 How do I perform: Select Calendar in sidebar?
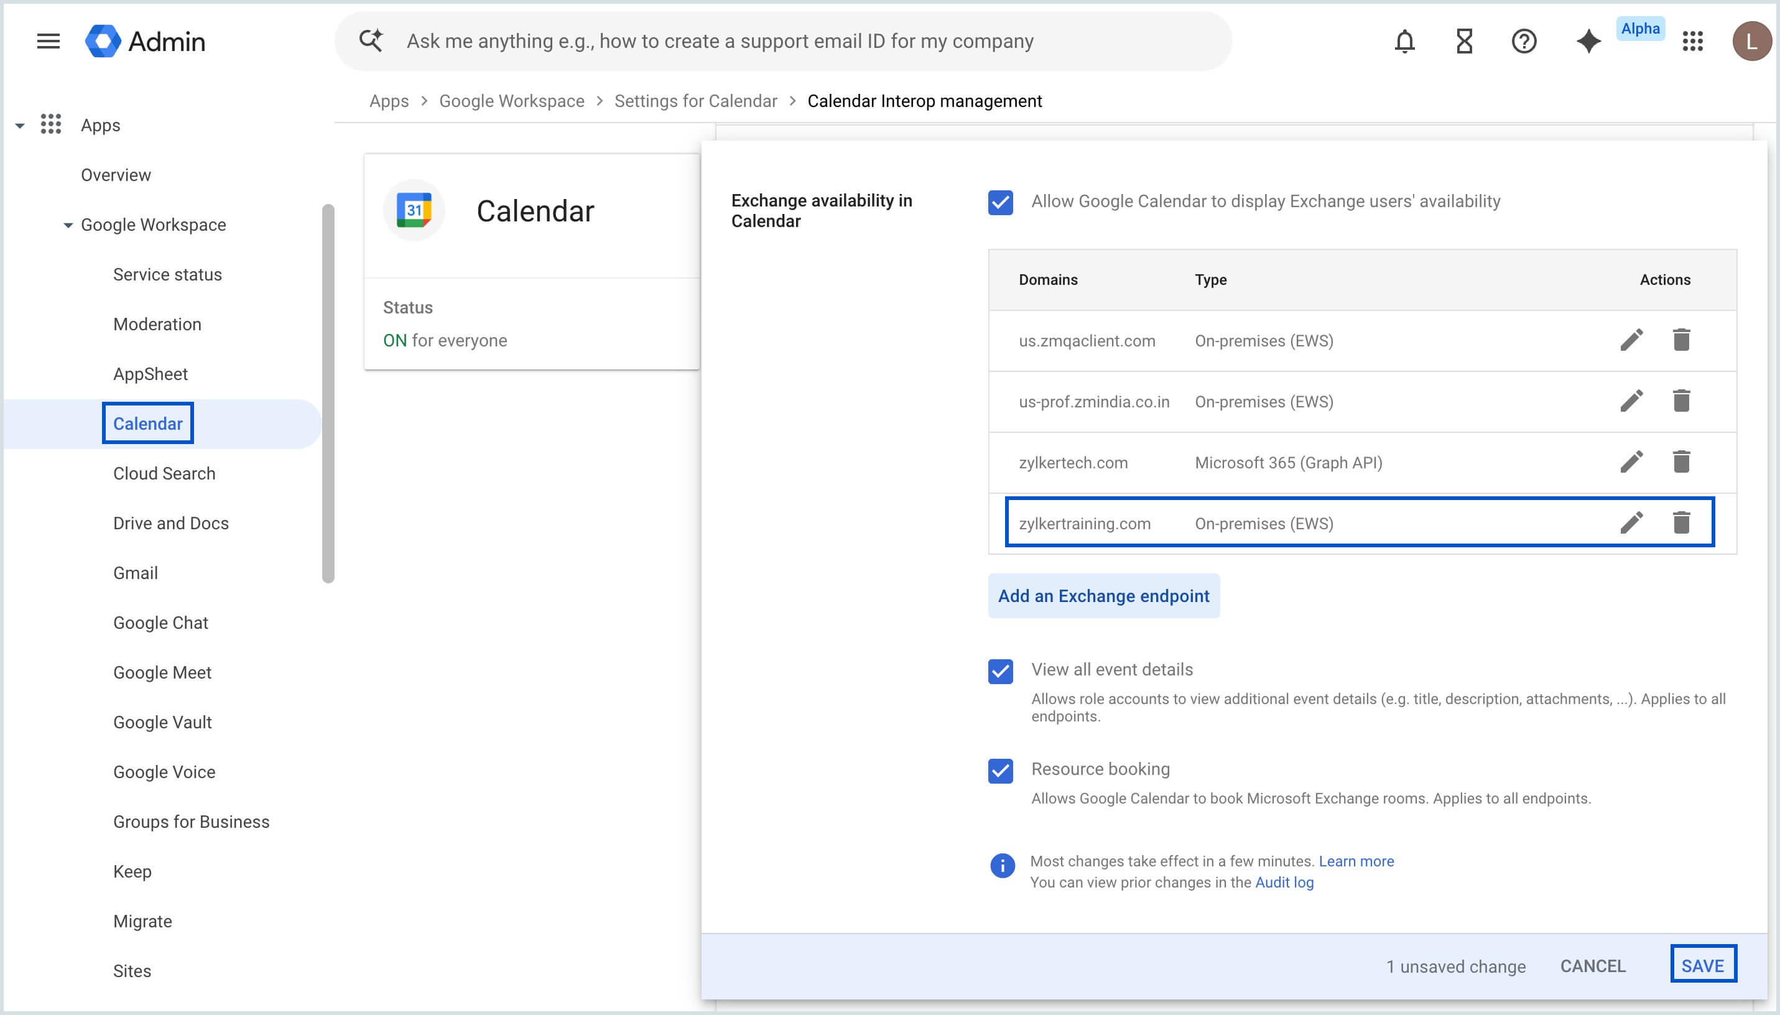[148, 423]
